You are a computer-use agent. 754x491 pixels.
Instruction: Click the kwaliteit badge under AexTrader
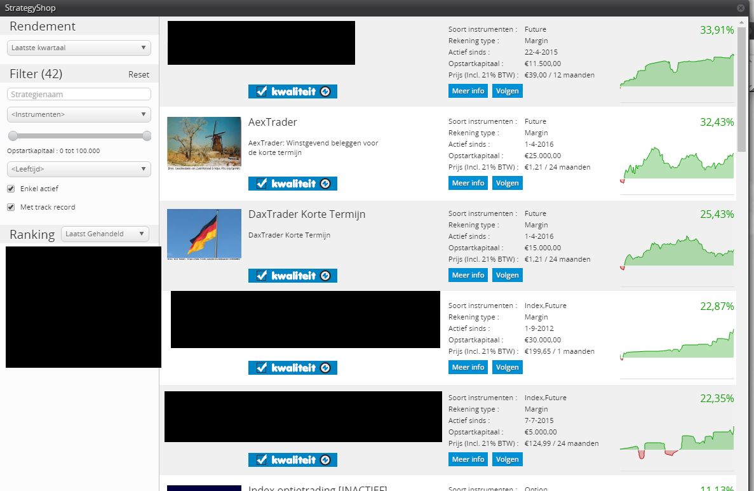(x=292, y=184)
